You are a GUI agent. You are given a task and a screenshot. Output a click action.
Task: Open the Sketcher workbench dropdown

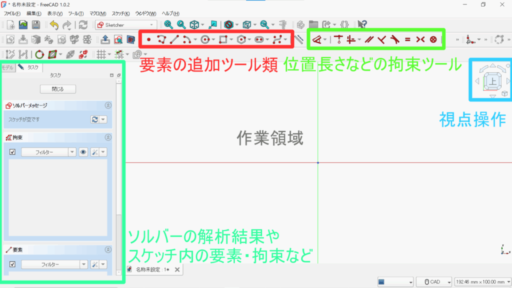click(125, 24)
